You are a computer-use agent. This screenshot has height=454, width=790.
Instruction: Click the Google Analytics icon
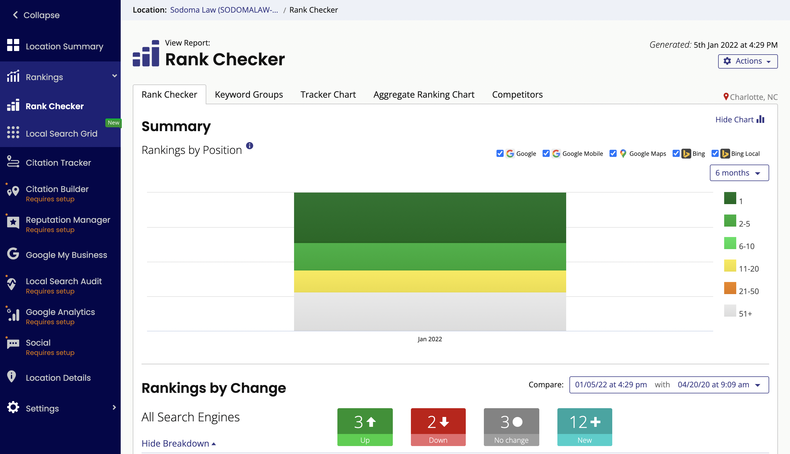pos(13,315)
